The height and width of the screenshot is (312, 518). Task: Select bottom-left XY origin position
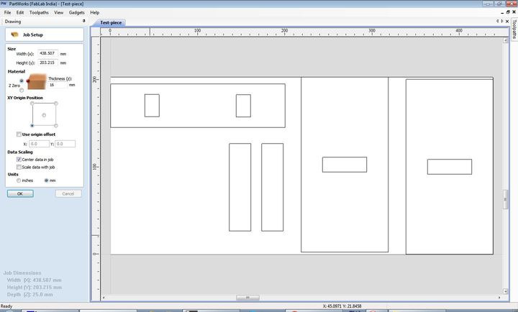[x=32, y=126]
